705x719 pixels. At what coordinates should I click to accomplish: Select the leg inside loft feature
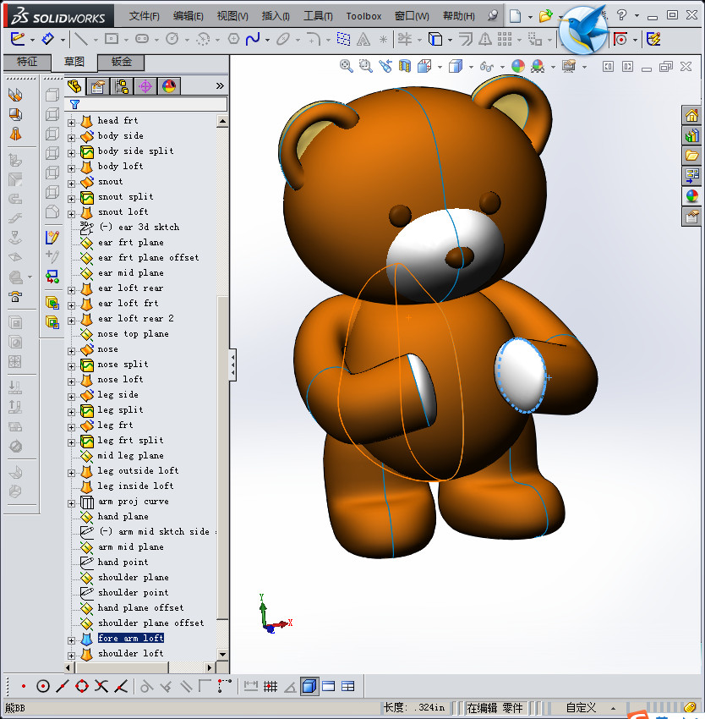click(x=135, y=486)
